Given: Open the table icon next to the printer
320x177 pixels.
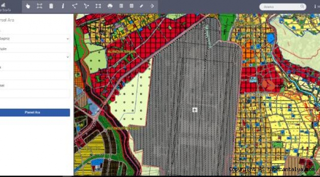Looking at the screenshot, I should pyautogui.click(x=121, y=6).
